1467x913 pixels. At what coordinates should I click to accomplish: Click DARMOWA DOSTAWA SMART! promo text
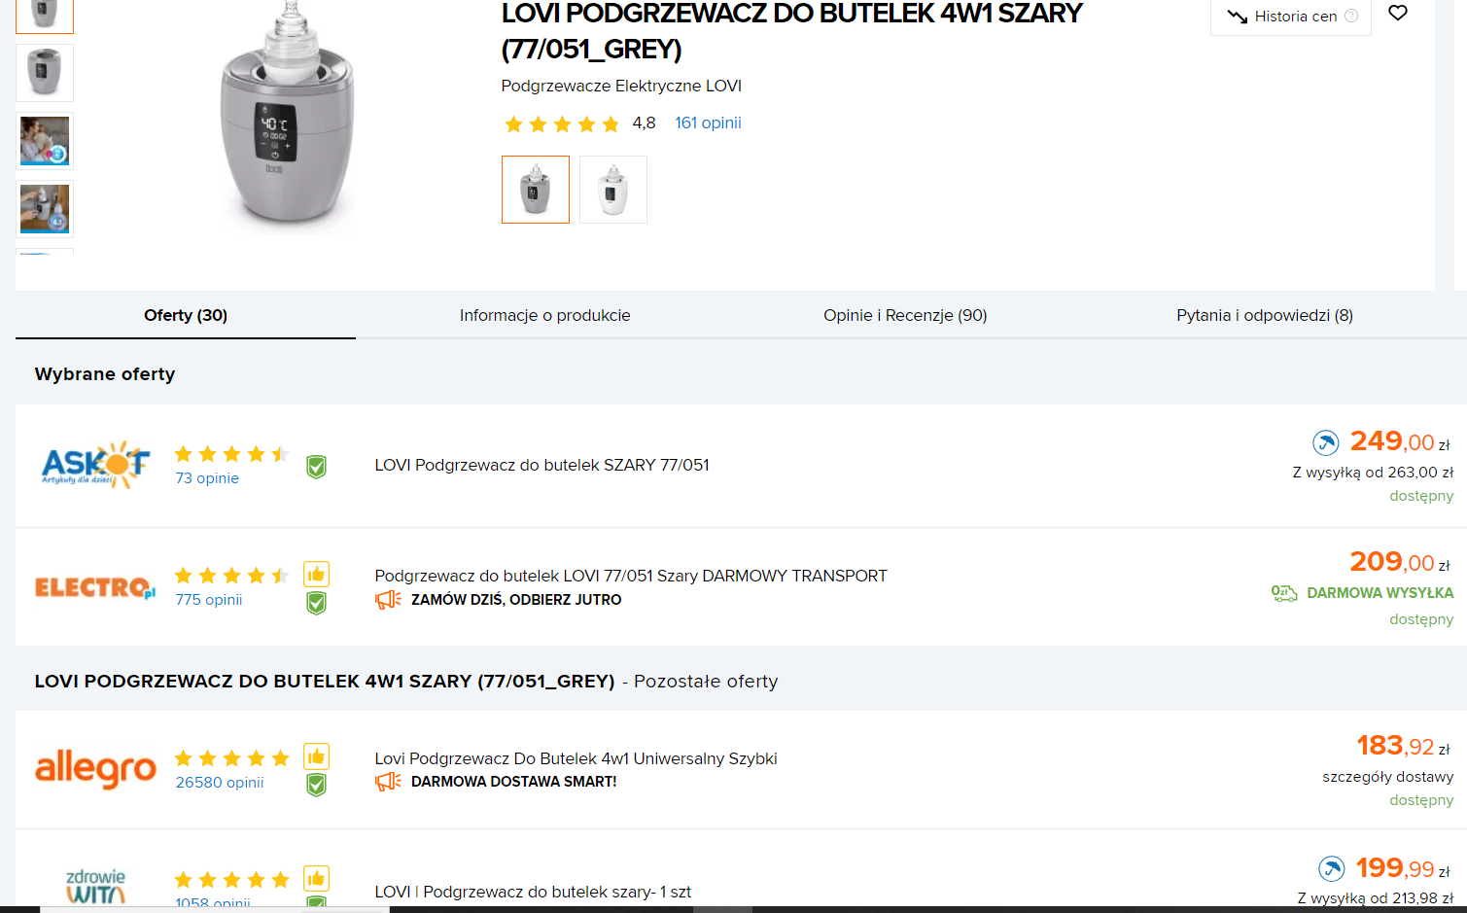514,782
